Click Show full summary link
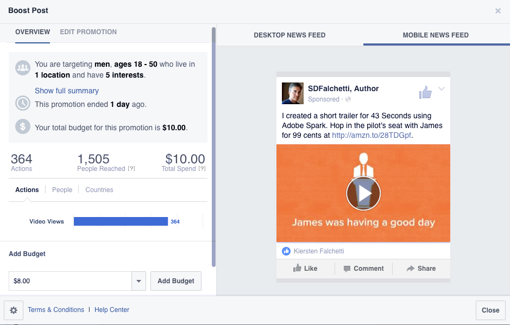Image resolution: width=510 pixels, height=325 pixels. (x=67, y=91)
